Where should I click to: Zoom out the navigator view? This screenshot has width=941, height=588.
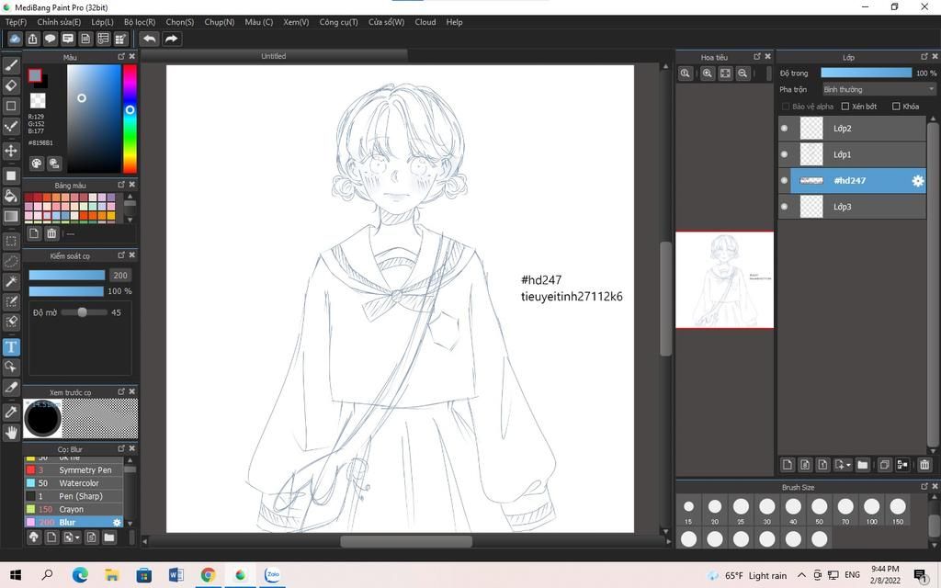(743, 73)
